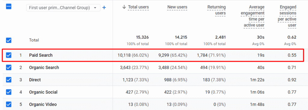
Task: Open the First user primary Channel Group dropdown
Action: [x=63, y=8]
